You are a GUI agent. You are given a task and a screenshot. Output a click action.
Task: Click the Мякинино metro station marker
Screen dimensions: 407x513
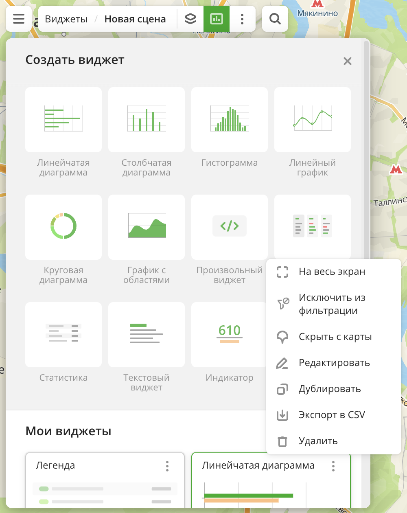[x=317, y=4]
